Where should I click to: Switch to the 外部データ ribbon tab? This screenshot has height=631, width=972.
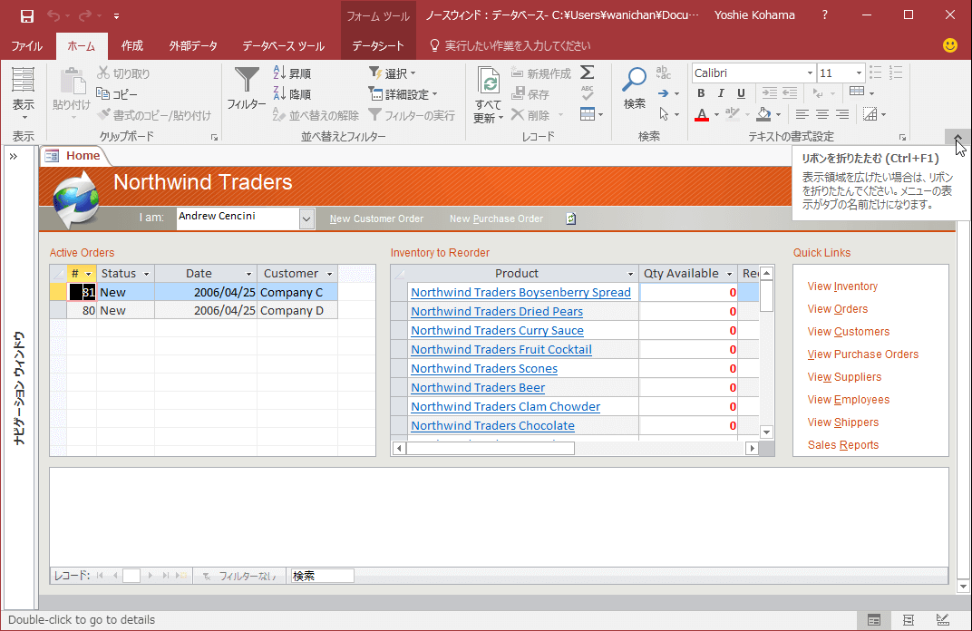pos(193,46)
